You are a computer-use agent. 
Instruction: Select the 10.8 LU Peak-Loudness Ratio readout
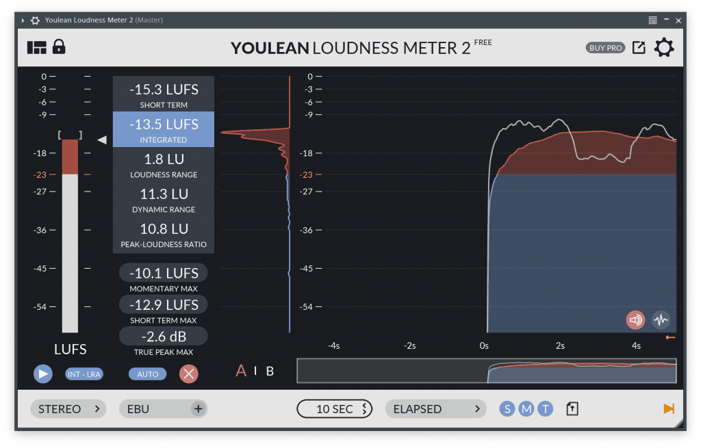coord(164,235)
